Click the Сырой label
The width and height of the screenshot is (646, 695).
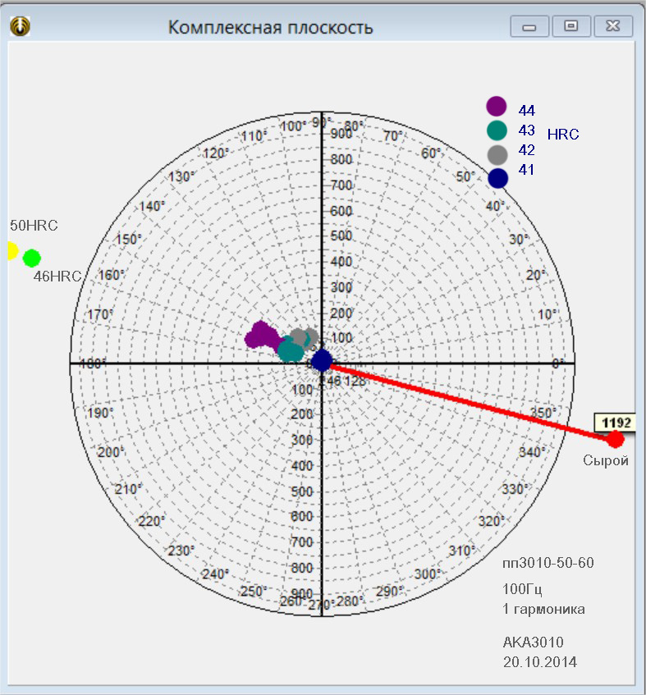tap(606, 460)
